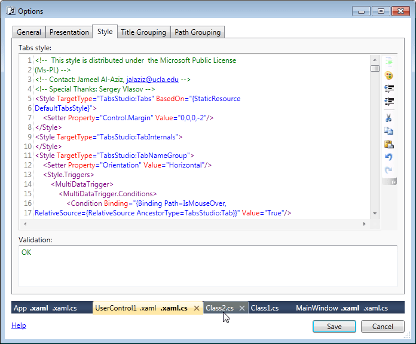
Task: Click the App .xaml.cs extension in preview
Action: tap(65, 308)
